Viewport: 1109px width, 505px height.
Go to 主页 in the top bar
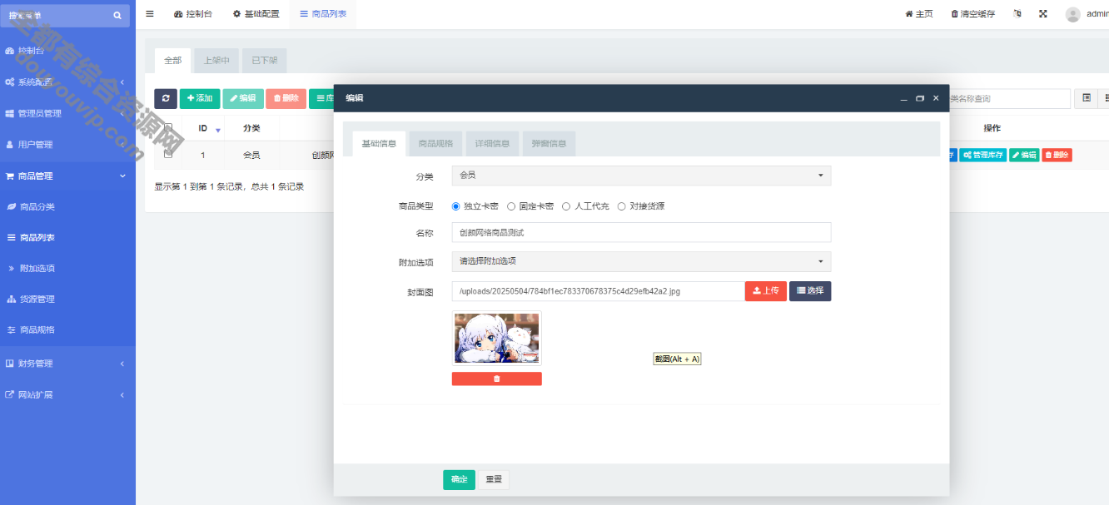pyautogui.click(x=919, y=14)
